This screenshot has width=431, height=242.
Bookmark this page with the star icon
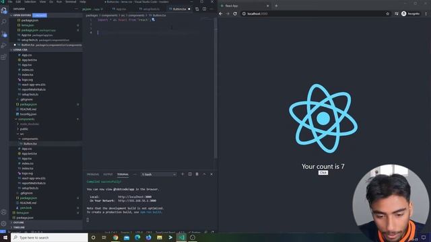click(388, 13)
